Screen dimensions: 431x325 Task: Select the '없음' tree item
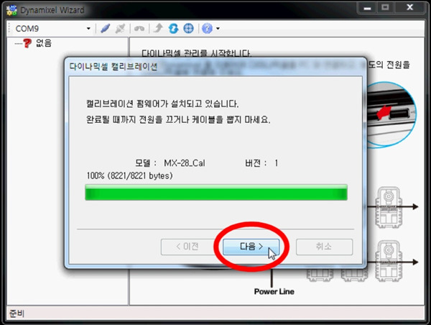44,43
